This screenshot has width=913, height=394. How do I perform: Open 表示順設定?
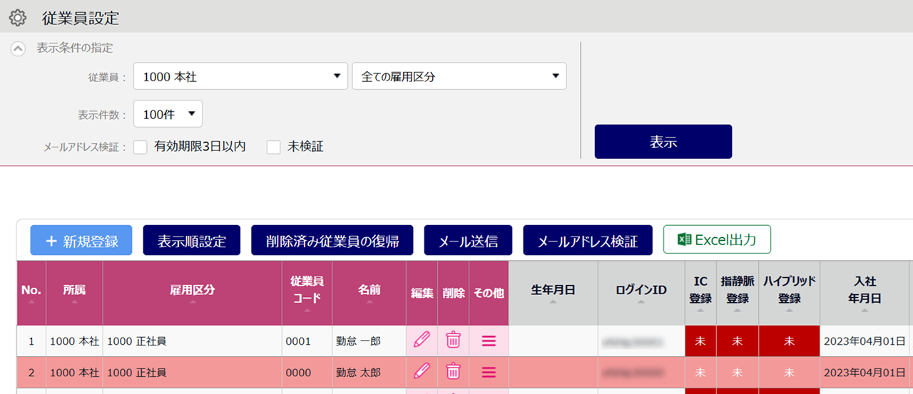point(192,241)
